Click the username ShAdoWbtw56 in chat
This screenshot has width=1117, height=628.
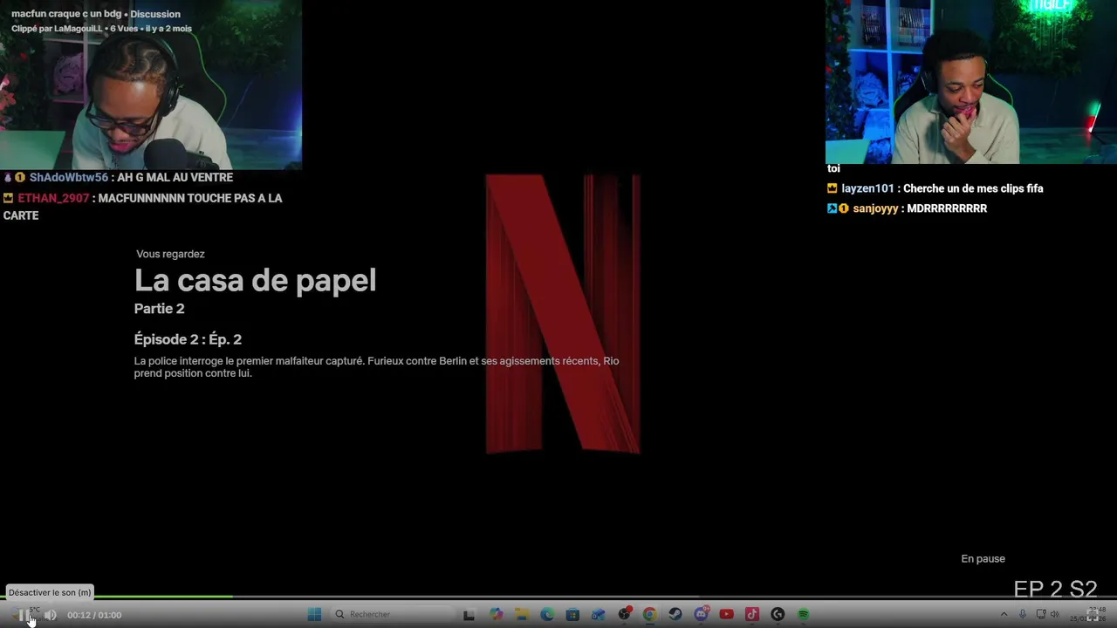69,177
